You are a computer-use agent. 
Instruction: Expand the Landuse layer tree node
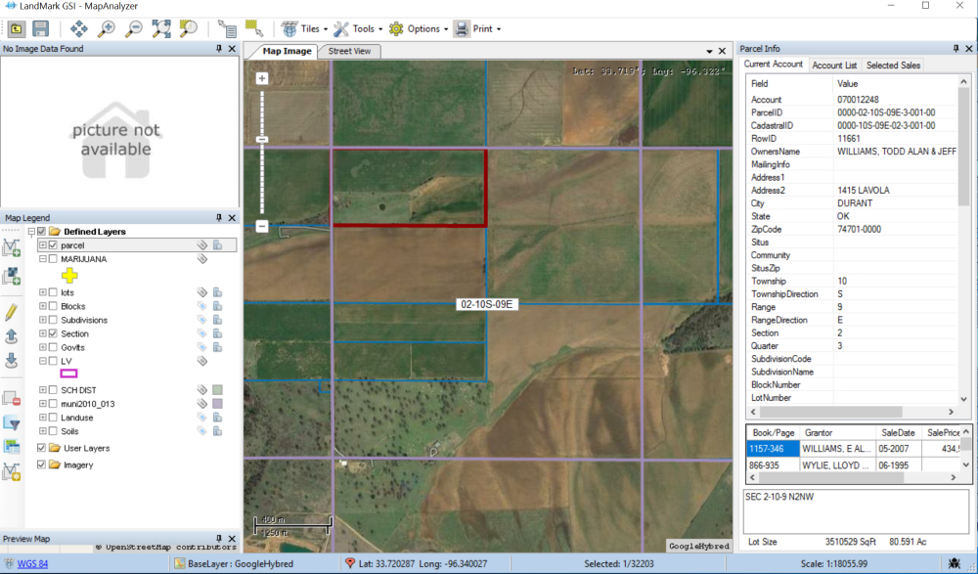pos(42,418)
